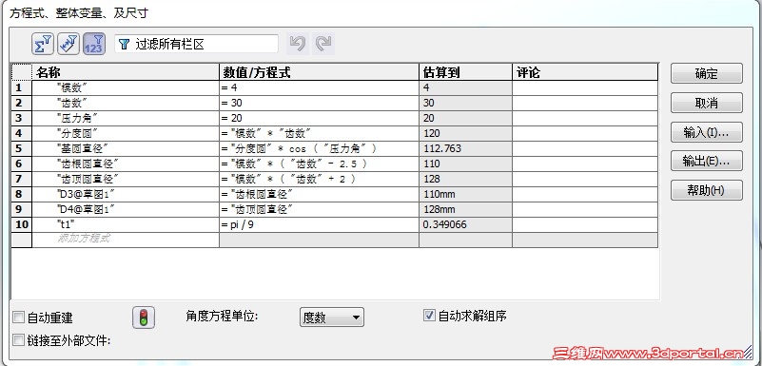Select the "齿根圆直径" name cell
Viewport: 762px width, 366px height.
126,164
